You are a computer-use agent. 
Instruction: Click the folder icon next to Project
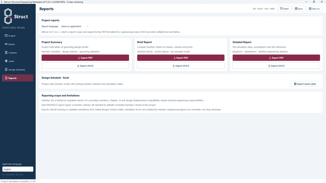click(x=6, y=36)
